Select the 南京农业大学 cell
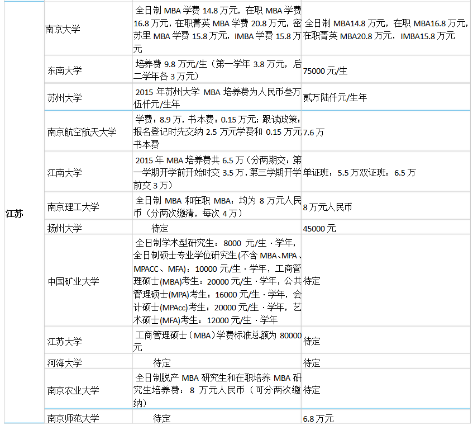Screen dimensions: 473x425 tap(88, 389)
